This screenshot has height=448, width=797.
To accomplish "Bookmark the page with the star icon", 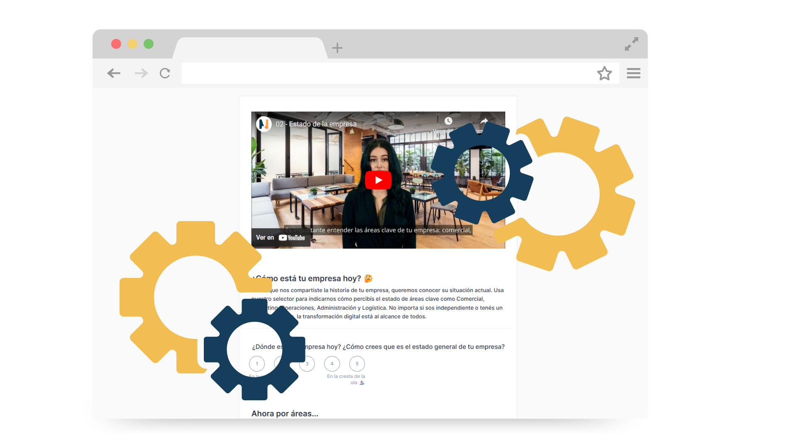I will (604, 73).
